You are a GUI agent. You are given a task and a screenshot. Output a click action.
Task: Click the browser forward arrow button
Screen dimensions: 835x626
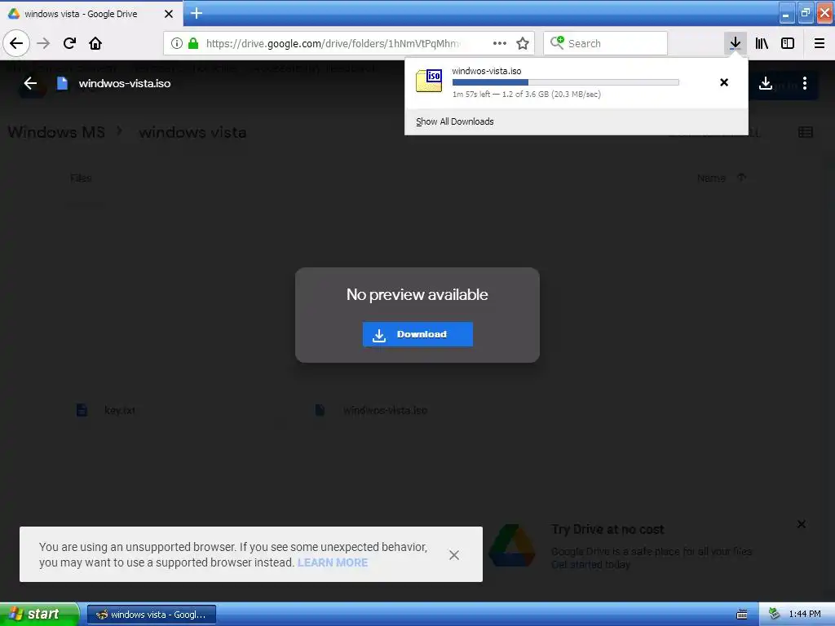[x=43, y=43]
